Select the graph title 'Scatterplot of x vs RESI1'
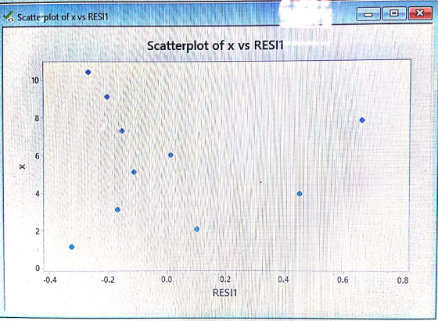The image size is (438, 321). 215,45
